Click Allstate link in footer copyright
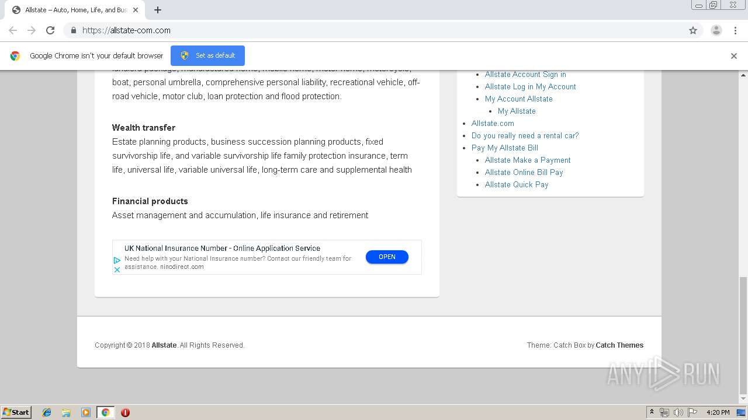The width and height of the screenshot is (748, 420). [x=164, y=345]
